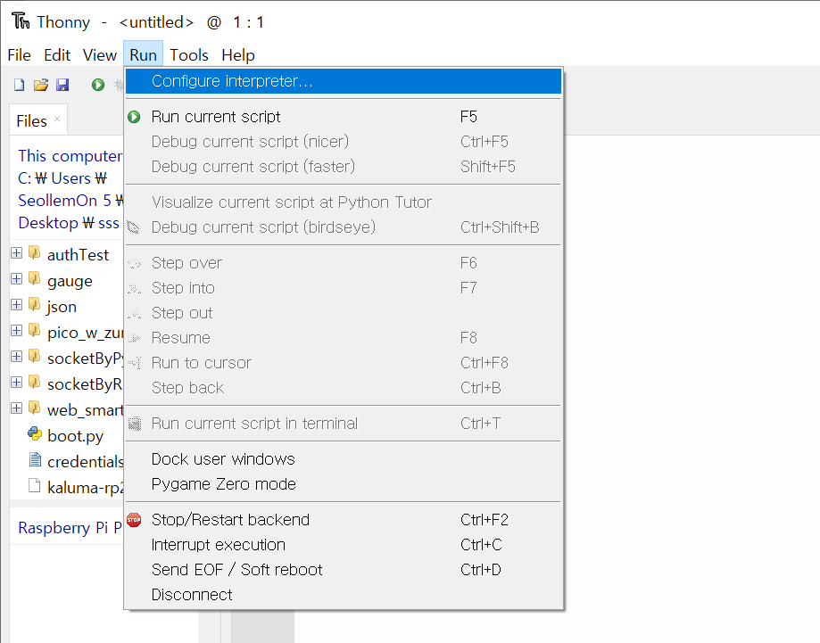Expand the json folder
The image size is (820, 643).
tap(17, 305)
